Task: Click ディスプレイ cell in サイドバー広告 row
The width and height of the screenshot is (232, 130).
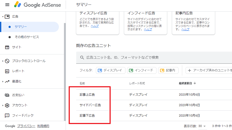Action: [x=138, y=105]
